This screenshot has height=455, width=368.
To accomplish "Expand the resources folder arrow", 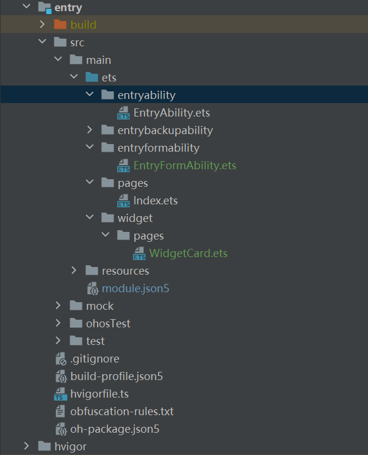I will tap(74, 271).
